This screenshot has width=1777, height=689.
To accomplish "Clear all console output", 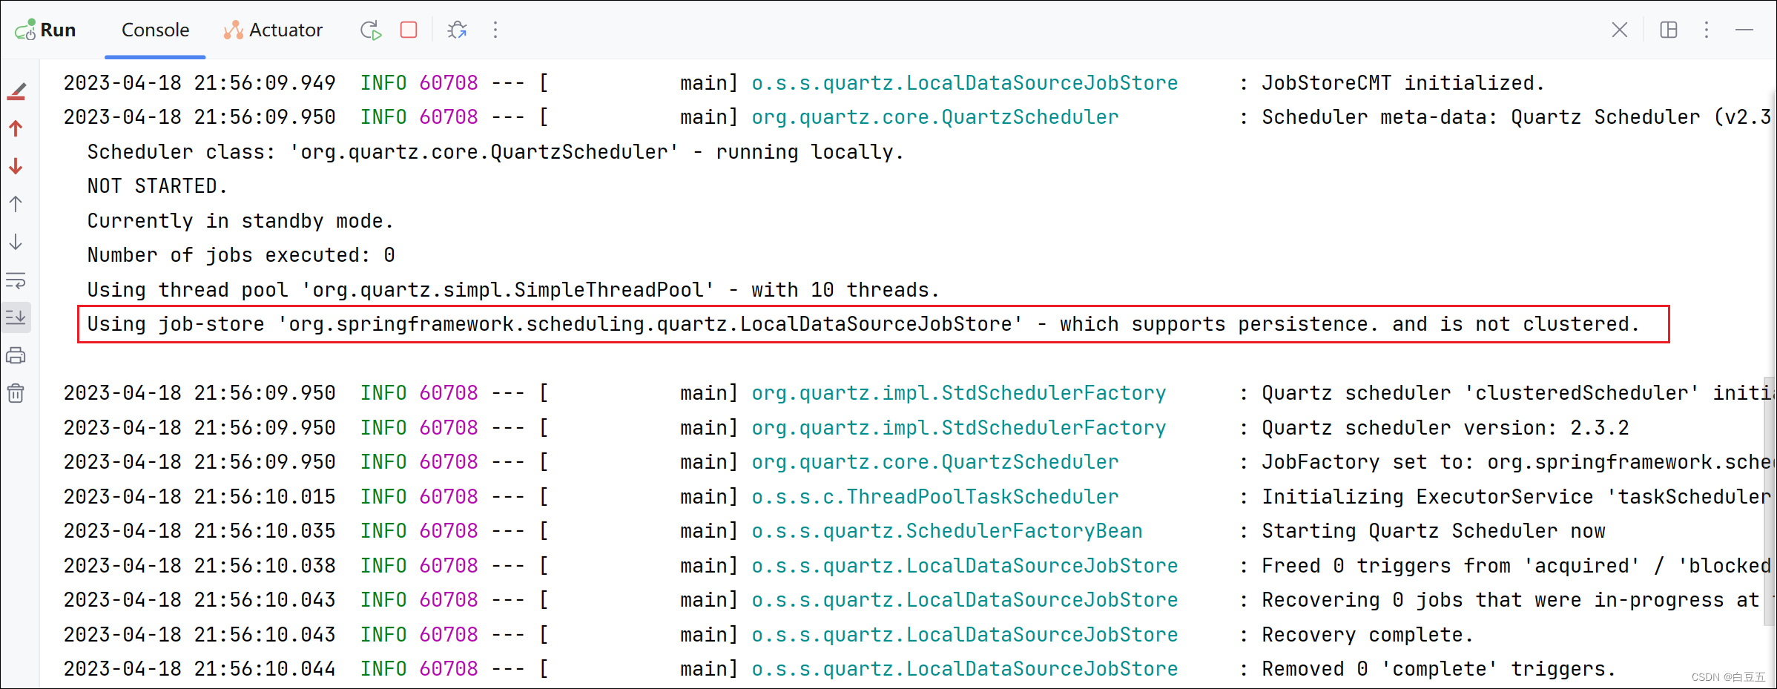I will (16, 394).
